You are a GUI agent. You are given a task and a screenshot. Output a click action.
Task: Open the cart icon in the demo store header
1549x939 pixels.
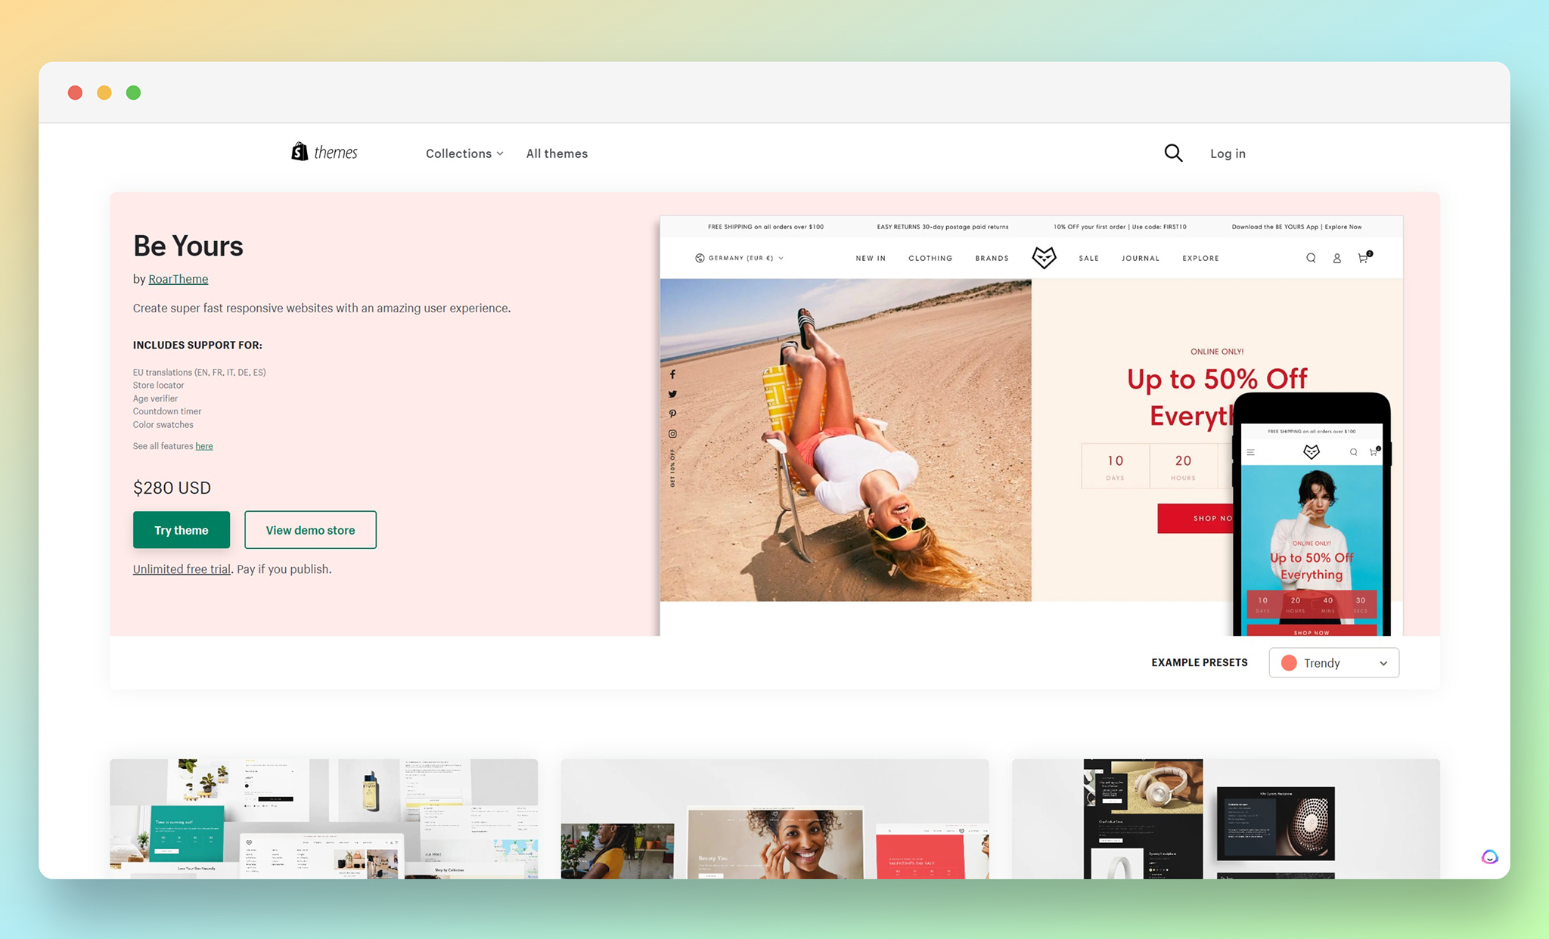coord(1362,258)
